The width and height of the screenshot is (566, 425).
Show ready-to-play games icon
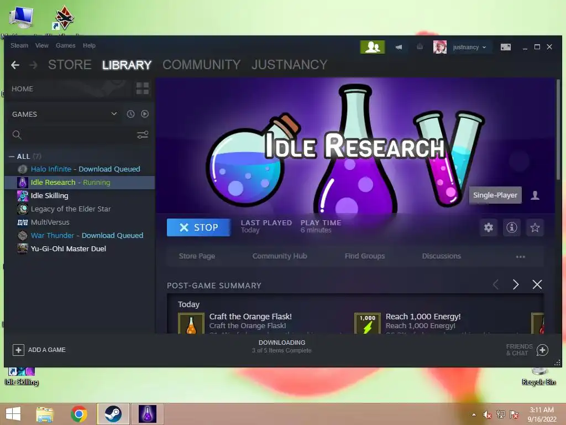pyautogui.click(x=145, y=114)
